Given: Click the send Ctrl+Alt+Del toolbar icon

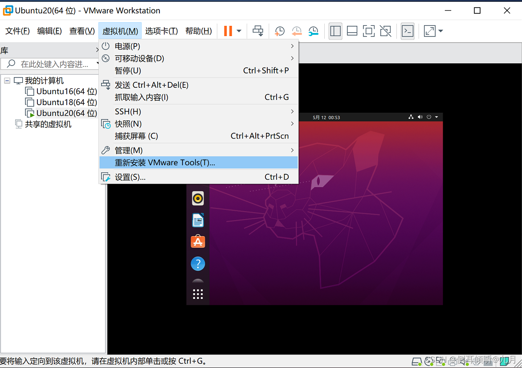Looking at the screenshot, I should (x=258, y=31).
